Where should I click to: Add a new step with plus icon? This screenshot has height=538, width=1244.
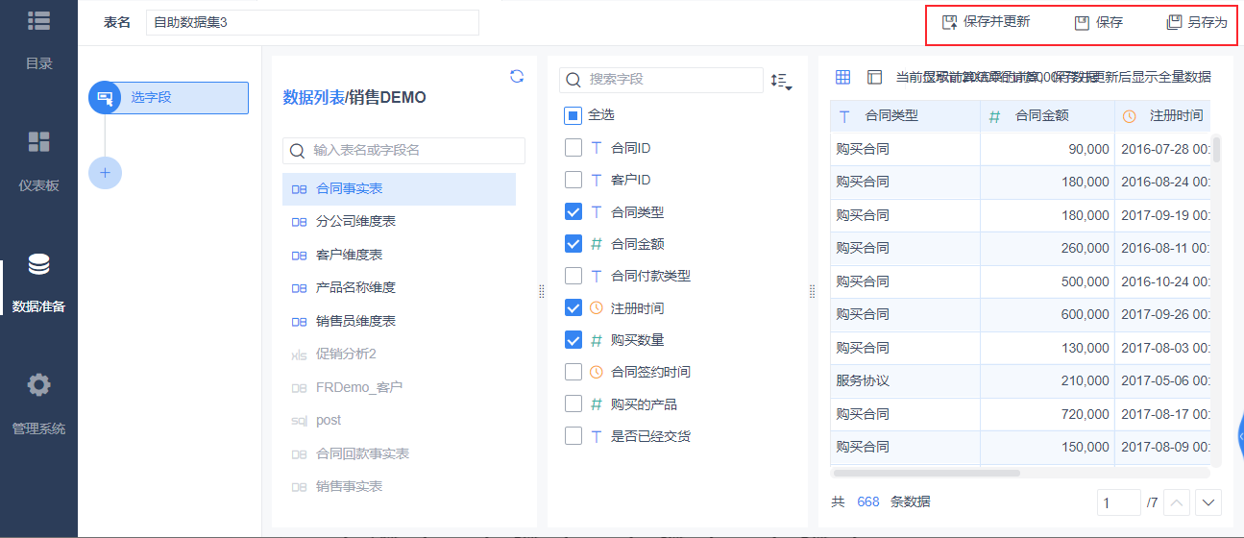(x=105, y=173)
